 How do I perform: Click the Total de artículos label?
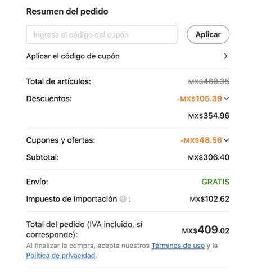click(x=58, y=81)
